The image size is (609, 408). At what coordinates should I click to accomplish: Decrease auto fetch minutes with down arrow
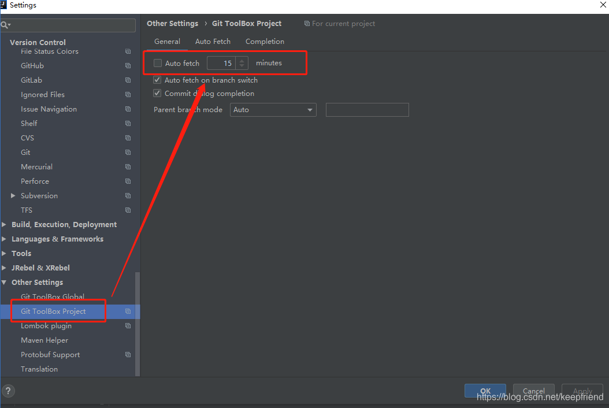242,66
